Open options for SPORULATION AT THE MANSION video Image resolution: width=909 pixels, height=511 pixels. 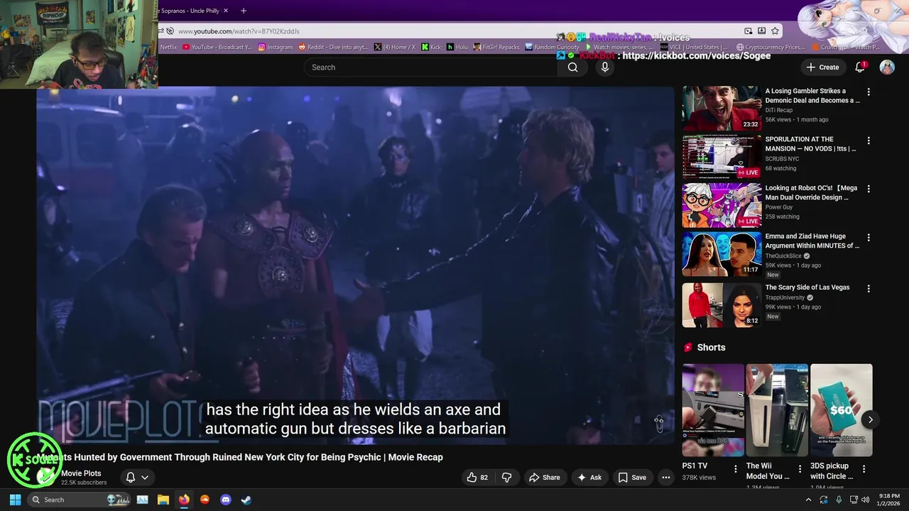tap(868, 141)
